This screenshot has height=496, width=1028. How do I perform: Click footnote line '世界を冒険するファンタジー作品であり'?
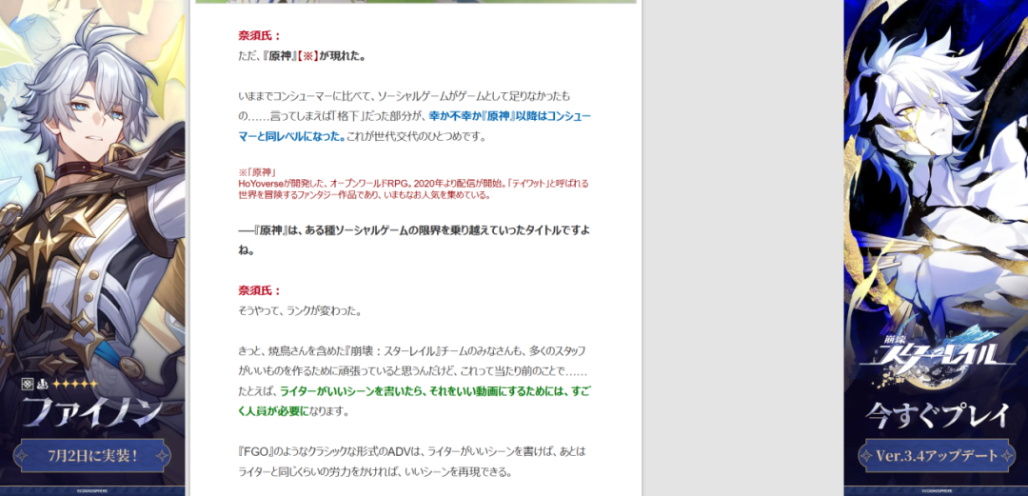point(364,195)
